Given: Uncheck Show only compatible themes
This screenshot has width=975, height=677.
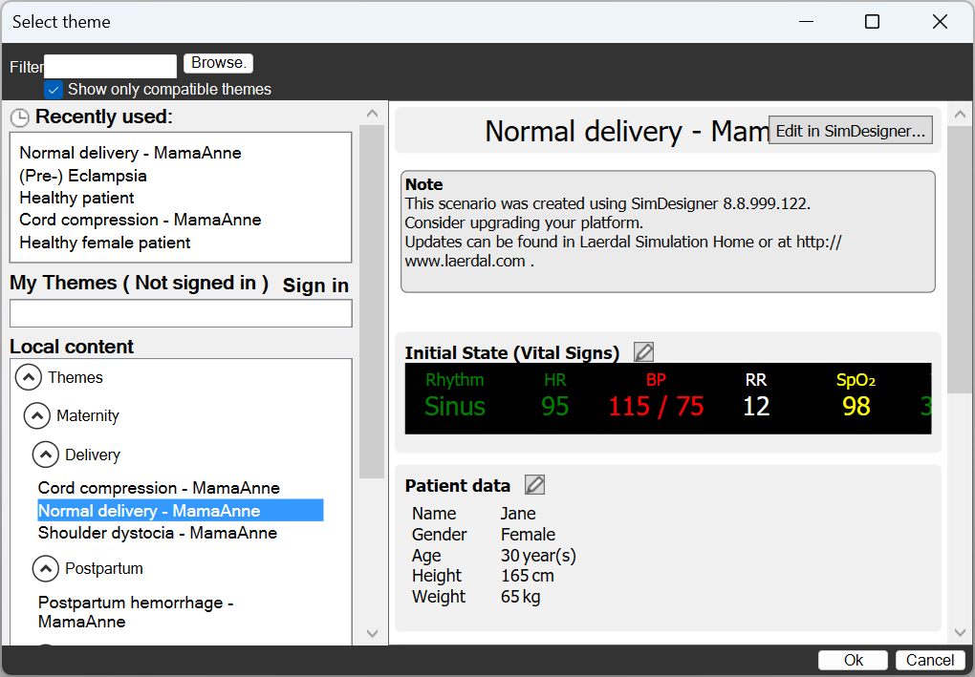Looking at the screenshot, I should pyautogui.click(x=54, y=90).
